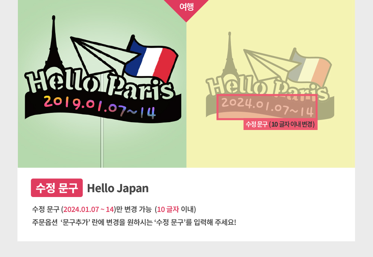Select the rainbow 2019.01.07~14 date text
The image size is (373, 257).
[x=100, y=107]
